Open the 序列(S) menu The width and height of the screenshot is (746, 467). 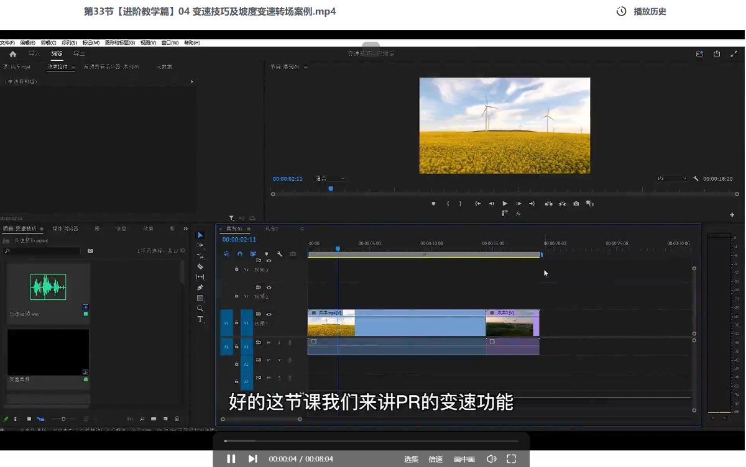click(69, 43)
